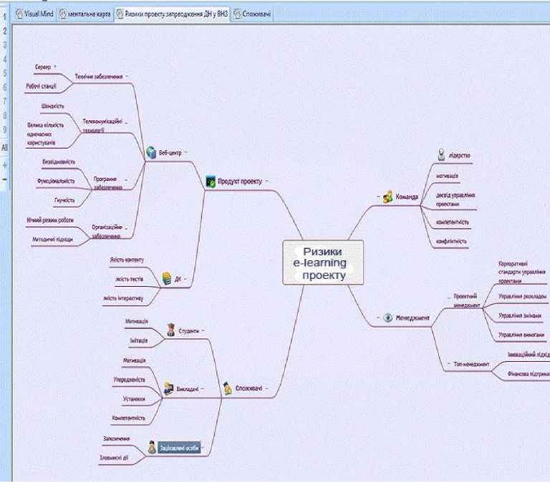Select the Ризики проекту запровадження ДН tab
Image resolution: width=550 pixels, height=482 pixels.
click(172, 14)
